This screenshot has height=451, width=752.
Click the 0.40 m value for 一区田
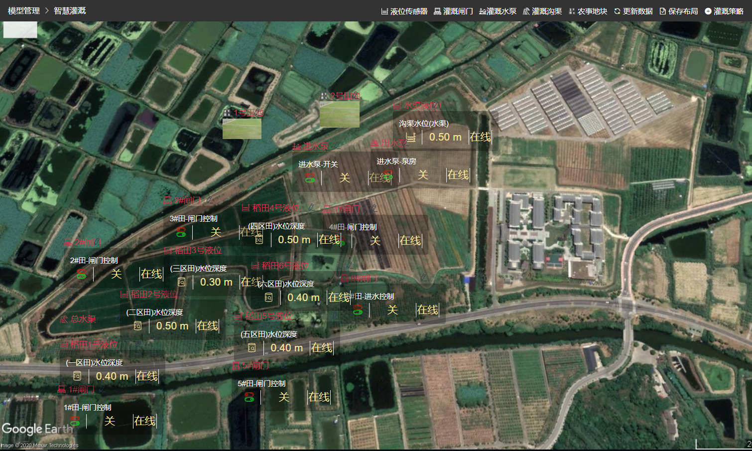click(x=112, y=376)
